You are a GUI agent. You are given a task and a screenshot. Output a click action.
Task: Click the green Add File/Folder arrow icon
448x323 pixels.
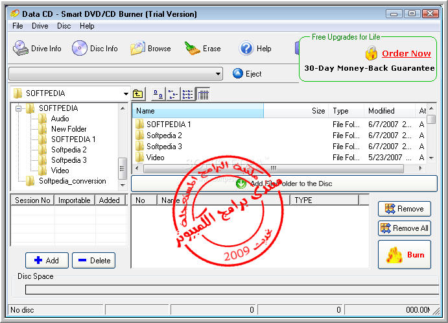(x=241, y=184)
